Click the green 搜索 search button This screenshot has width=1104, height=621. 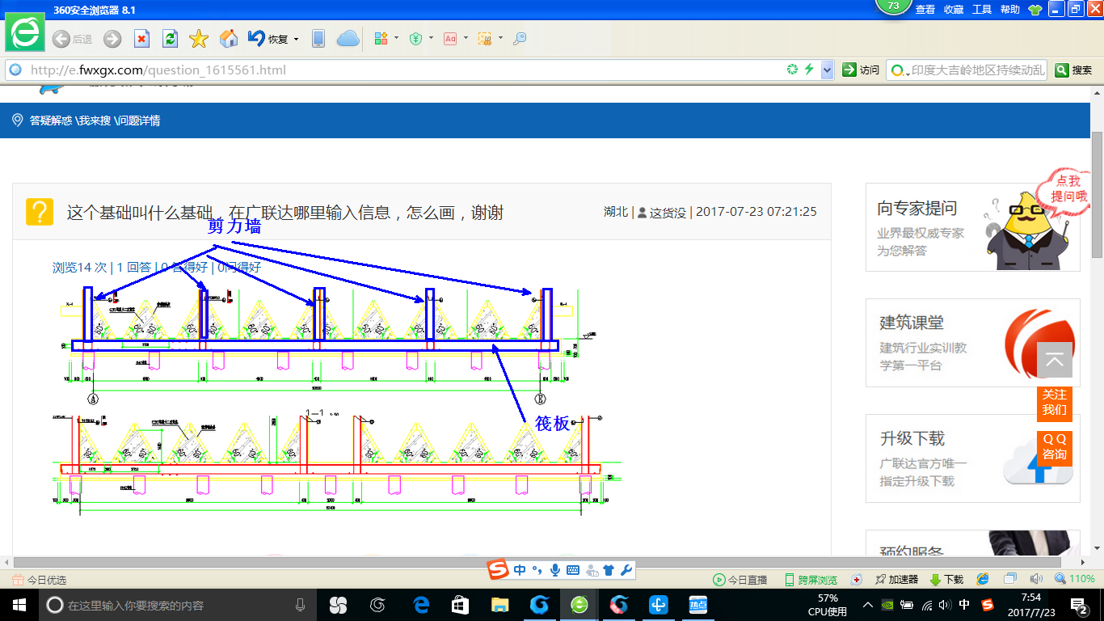coord(1074,70)
